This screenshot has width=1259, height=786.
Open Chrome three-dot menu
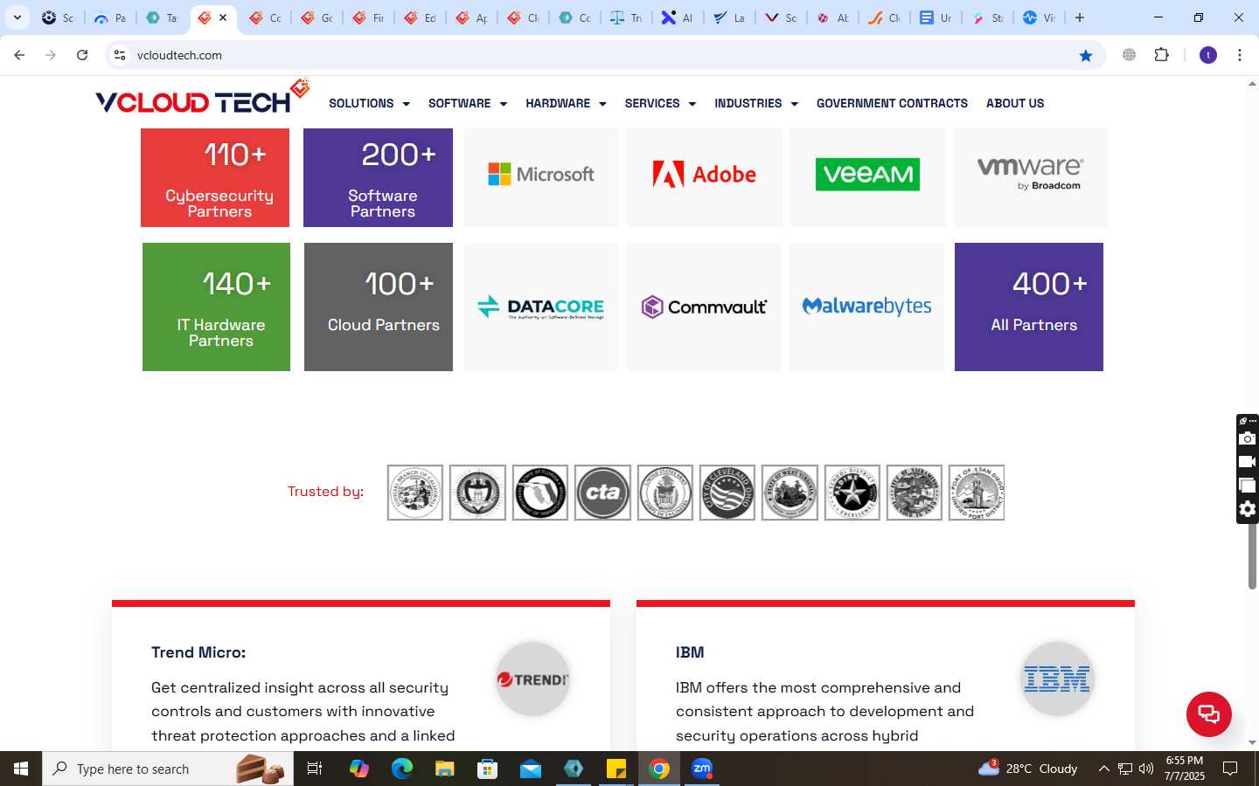[1240, 55]
